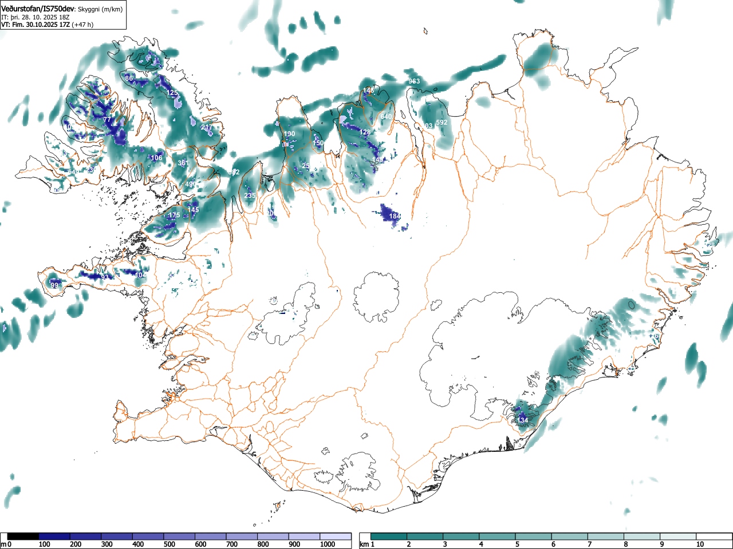Click the black 0–100 m colorbar segment
733x549 pixels.
pyautogui.click(x=23, y=536)
